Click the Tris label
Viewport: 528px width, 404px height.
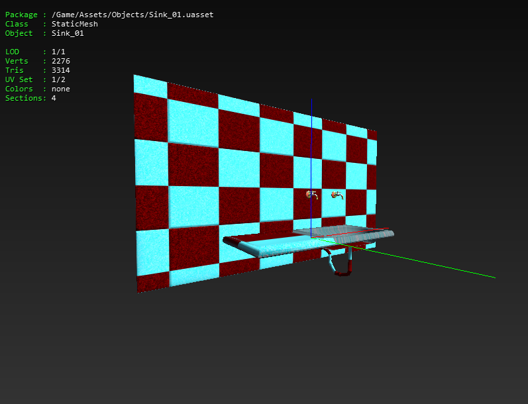point(15,70)
